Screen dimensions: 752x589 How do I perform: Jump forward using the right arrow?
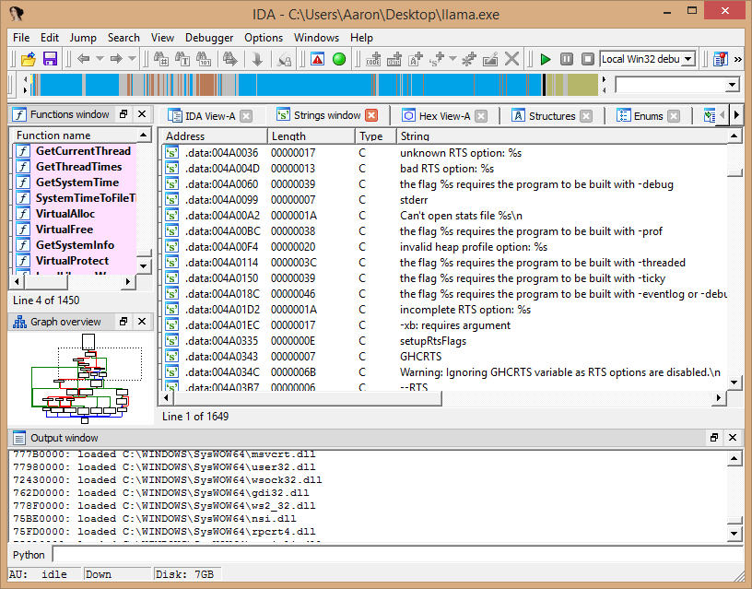tap(116, 59)
